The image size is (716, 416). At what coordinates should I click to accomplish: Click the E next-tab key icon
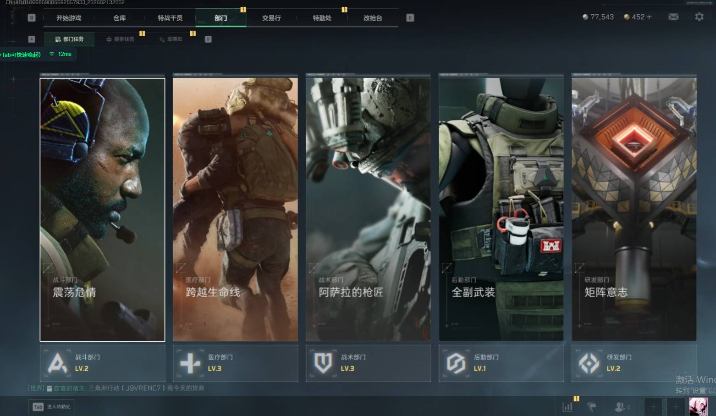tap(410, 18)
